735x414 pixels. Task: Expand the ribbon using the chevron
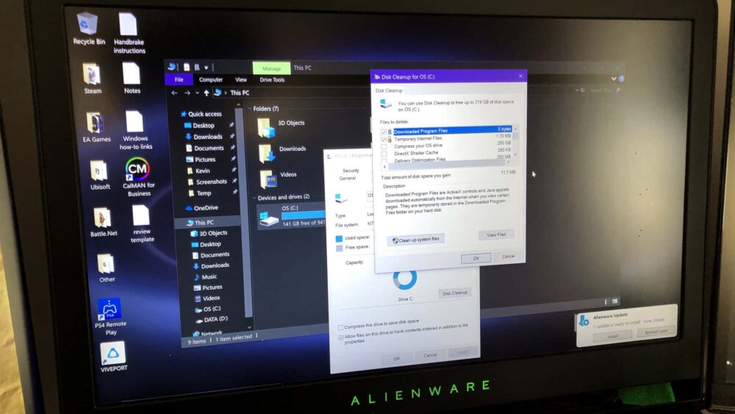point(614,78)
